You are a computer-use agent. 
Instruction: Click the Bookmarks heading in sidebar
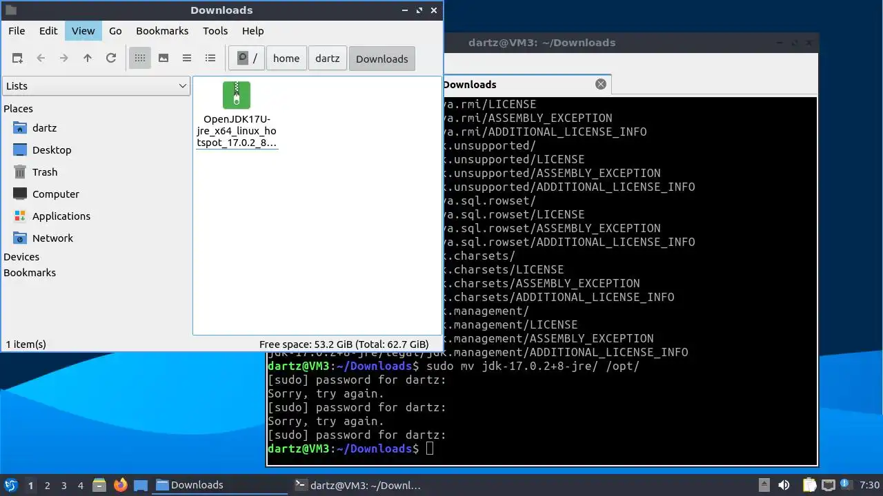point(30,273)
